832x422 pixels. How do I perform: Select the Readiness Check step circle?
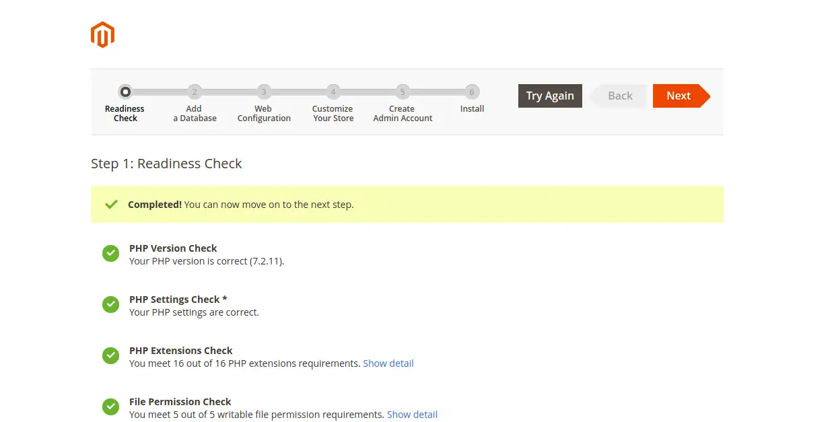coord(125,92)
